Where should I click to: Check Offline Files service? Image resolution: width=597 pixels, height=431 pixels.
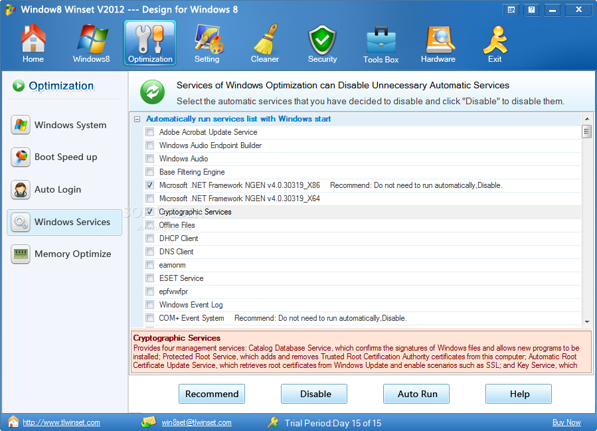pos(150,225)
